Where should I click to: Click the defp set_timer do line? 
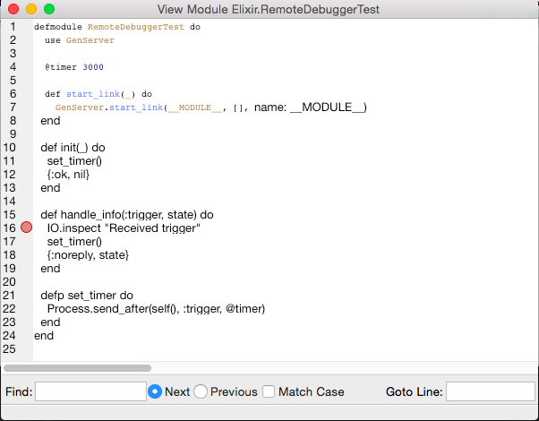point(87,296)
